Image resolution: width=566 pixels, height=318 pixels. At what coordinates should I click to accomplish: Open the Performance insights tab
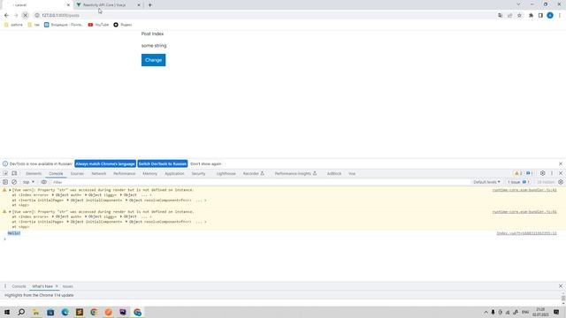[x=295, y=173]
